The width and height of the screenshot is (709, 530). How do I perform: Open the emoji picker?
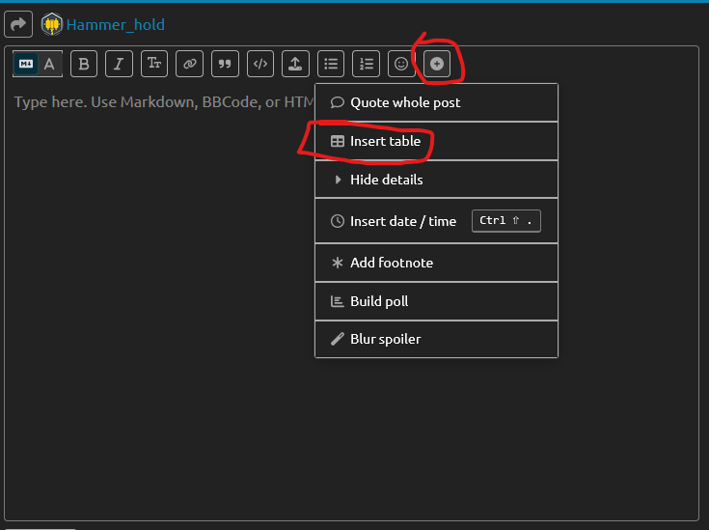click(x=401, y=64)
